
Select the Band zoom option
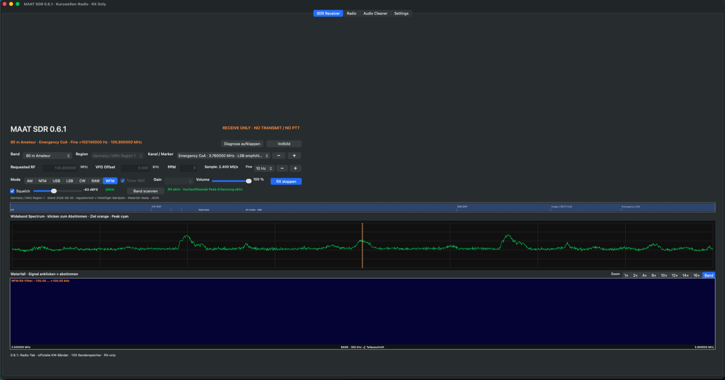tap(709, 275)
